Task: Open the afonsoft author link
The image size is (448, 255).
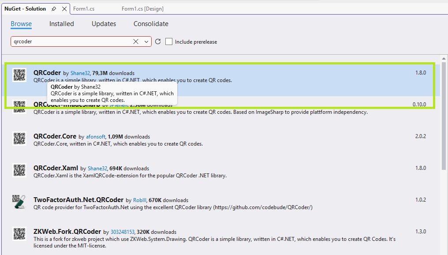Action: 96,137
